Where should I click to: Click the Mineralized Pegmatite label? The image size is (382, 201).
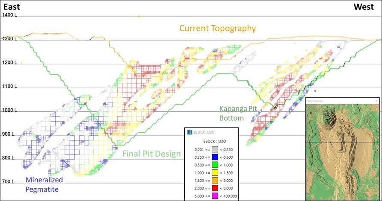(44, 184)
